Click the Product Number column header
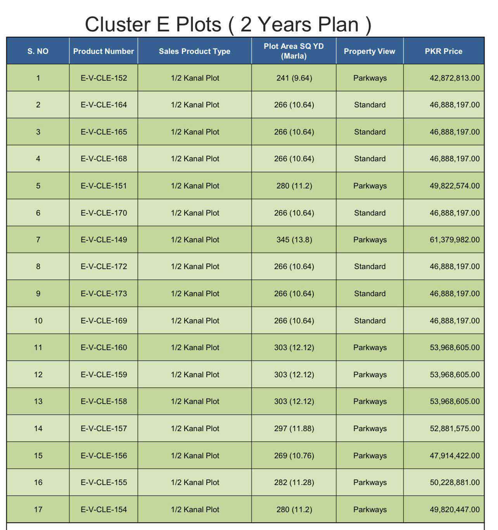Screen dimensions: 498x530 pos(104,51)
